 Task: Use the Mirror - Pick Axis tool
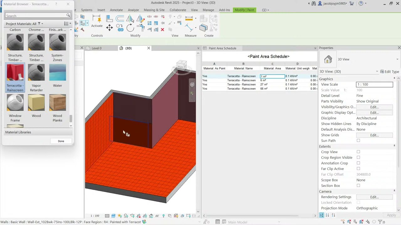pos(130,19)
